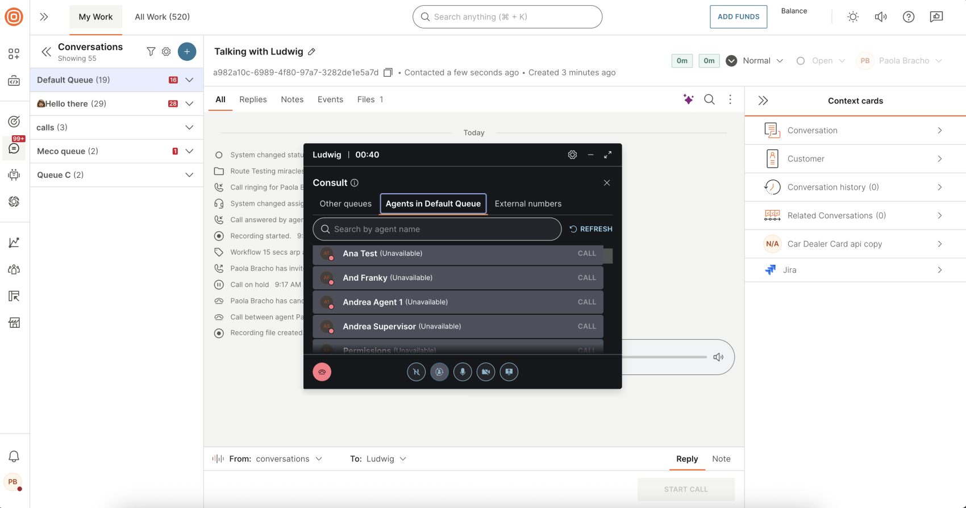Call agent And Franky
Image resolution: width=966 pixels, height=508 pixels.
tap(586, 278)
